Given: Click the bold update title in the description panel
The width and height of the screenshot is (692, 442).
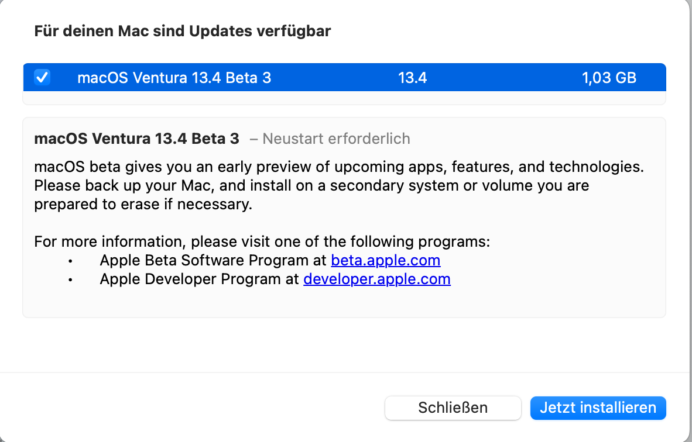Looking at the screenshot, I should [136, 139].
